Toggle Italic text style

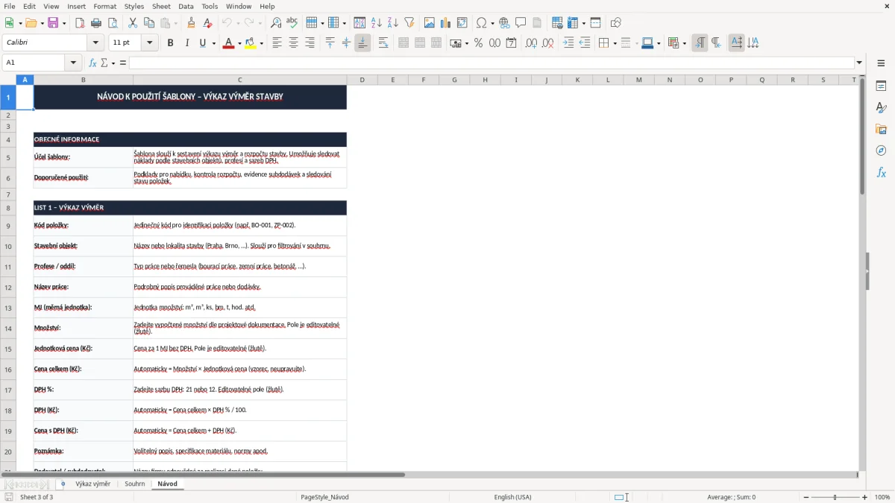click(186, 43)
